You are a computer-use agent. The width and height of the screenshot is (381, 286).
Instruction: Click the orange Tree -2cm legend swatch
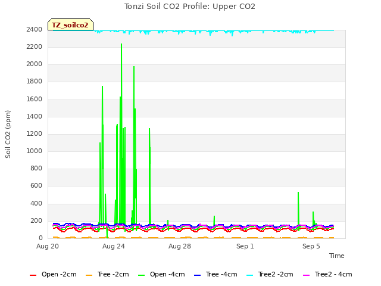coord(89,275)
